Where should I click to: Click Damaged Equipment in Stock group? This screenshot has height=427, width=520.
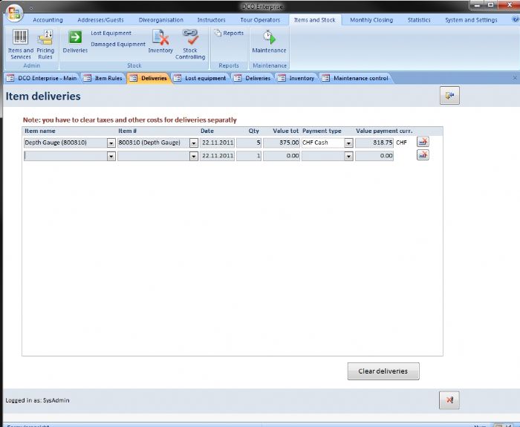[x=118, y=45]
